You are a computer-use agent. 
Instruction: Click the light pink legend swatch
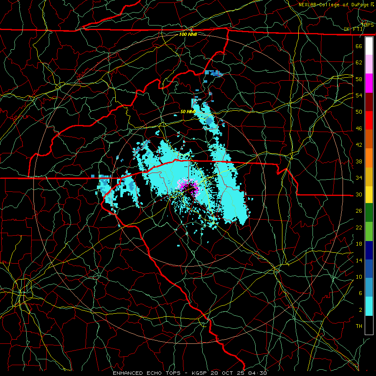(x=369, y=64)
